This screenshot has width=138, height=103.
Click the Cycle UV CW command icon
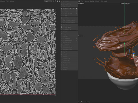click(62, 61)
